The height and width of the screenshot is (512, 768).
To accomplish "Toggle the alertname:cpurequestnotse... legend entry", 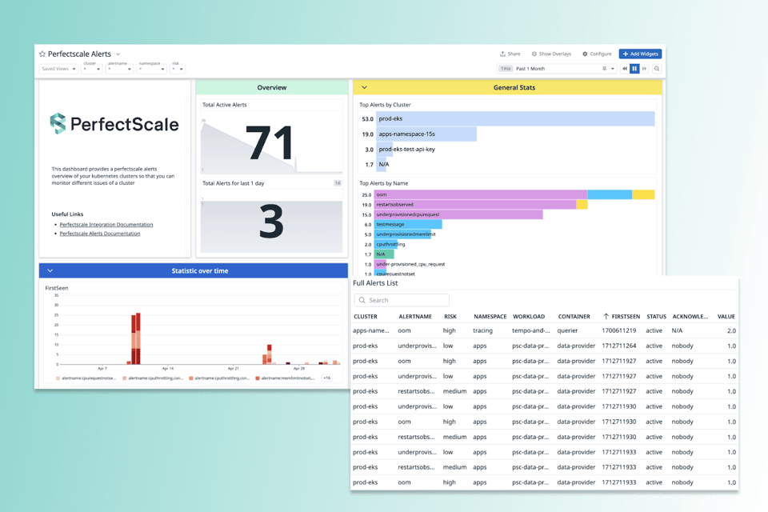I will click(86, 378).
